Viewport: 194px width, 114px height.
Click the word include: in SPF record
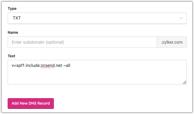(x=33, y=66)
